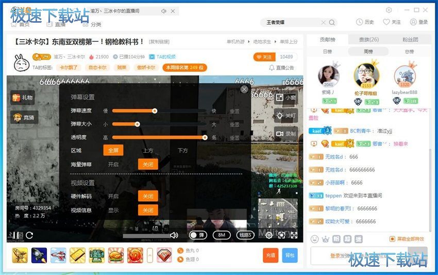Select 总榜 ranking
The height and width of the screenshot is (275, 438).
[x=410, y=52]
